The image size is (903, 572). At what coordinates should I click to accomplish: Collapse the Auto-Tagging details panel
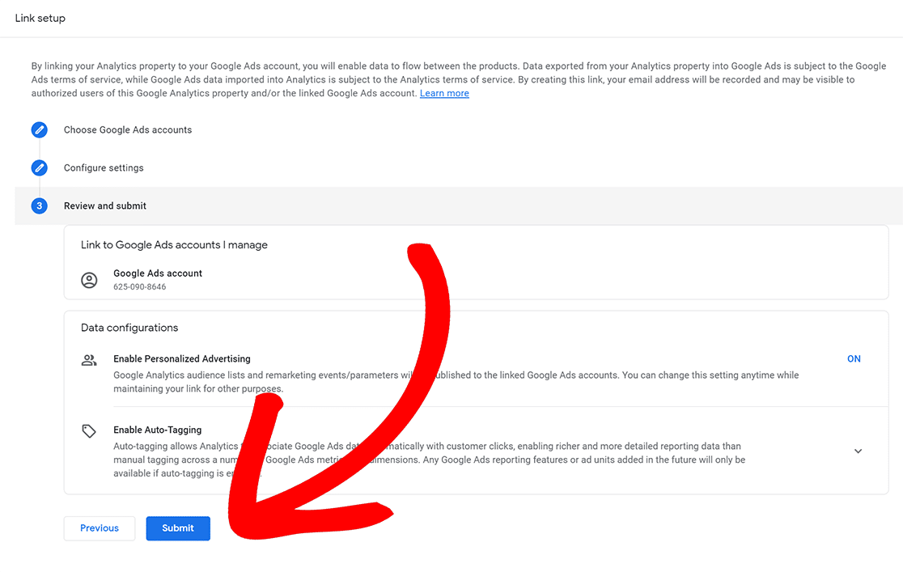[858, 451]
